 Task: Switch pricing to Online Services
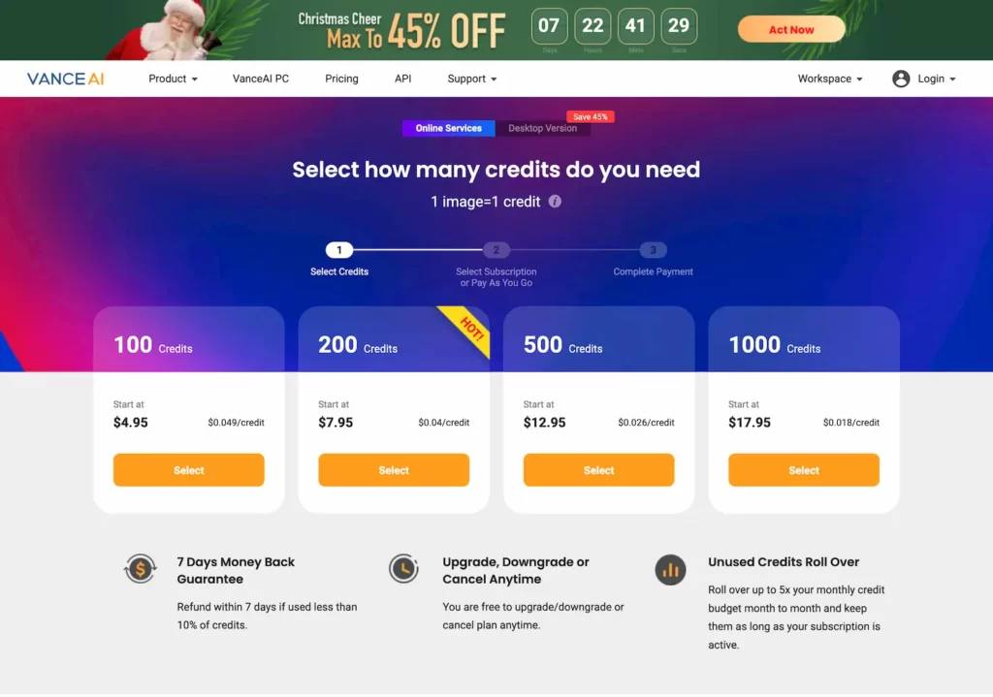[x=447, y=127]
